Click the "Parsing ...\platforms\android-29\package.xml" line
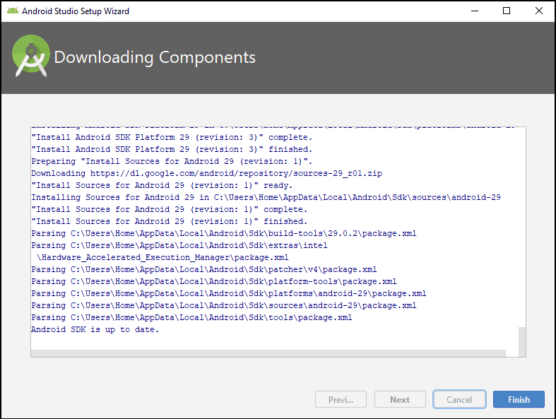The width and height of the screenshot is (556, 419). 229,294
